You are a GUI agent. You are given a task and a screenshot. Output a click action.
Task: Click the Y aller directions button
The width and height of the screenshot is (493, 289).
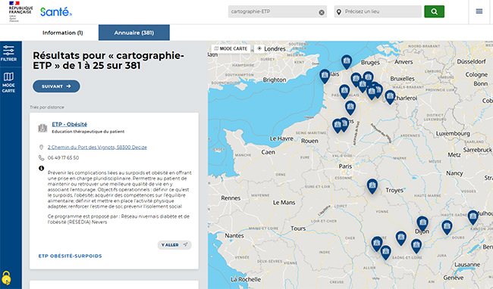pos(174,245)
